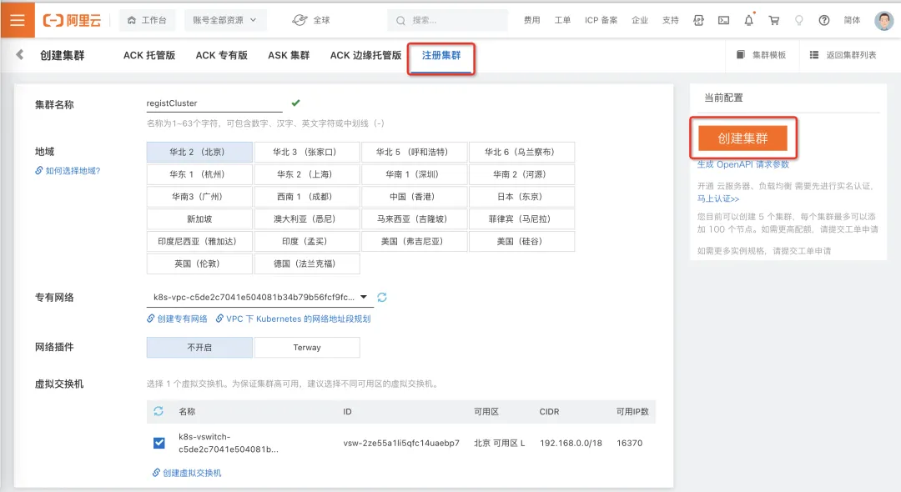Go back using the arrow beside 创建集群
The width and height of the screenshot is (901, 492).
pos(19,54)
